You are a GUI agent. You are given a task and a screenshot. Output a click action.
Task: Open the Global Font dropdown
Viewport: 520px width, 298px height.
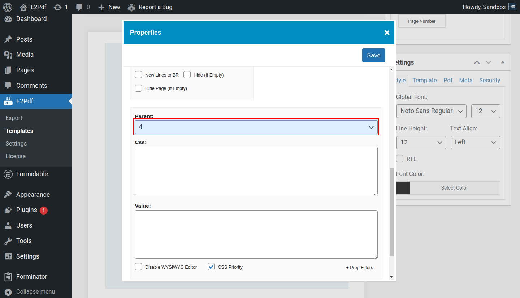click(x=431, y=111)
